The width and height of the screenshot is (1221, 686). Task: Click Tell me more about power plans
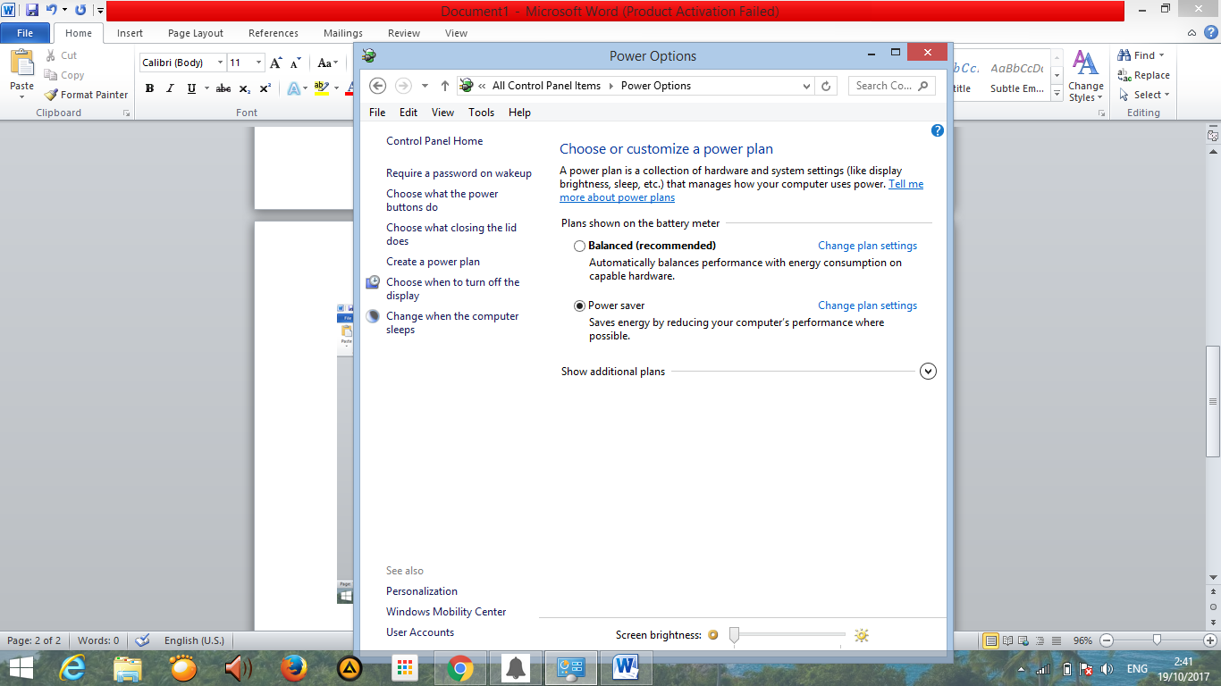pyautogui.click(x=741, y=191)
